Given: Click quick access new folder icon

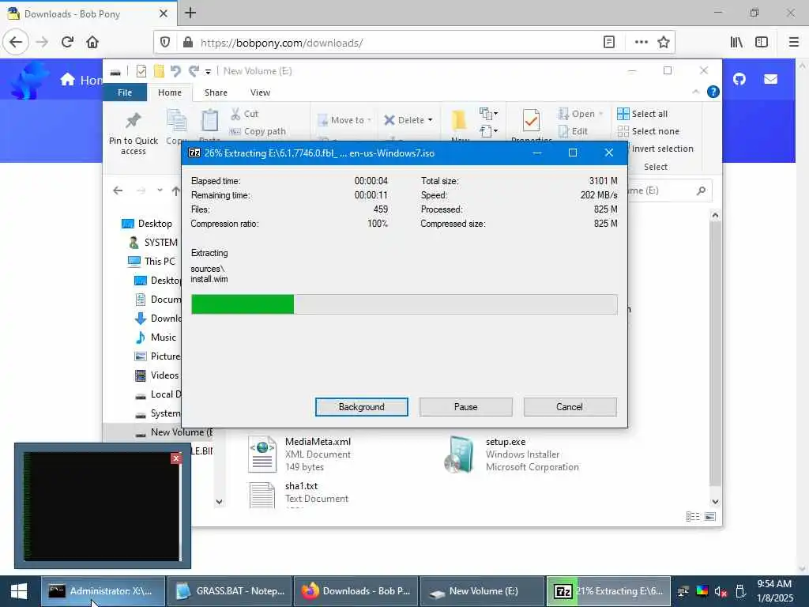Looking at the screenshot, I should pos(159,70).
